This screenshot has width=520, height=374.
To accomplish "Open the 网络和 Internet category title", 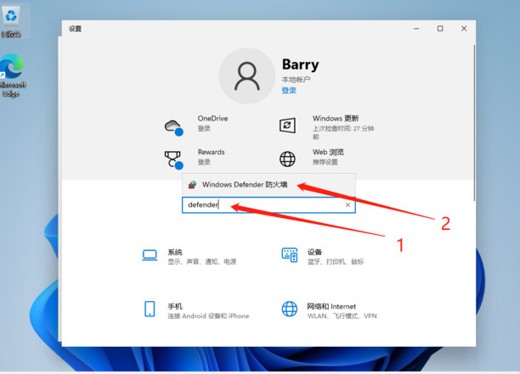I will click(x=331, y=306).
